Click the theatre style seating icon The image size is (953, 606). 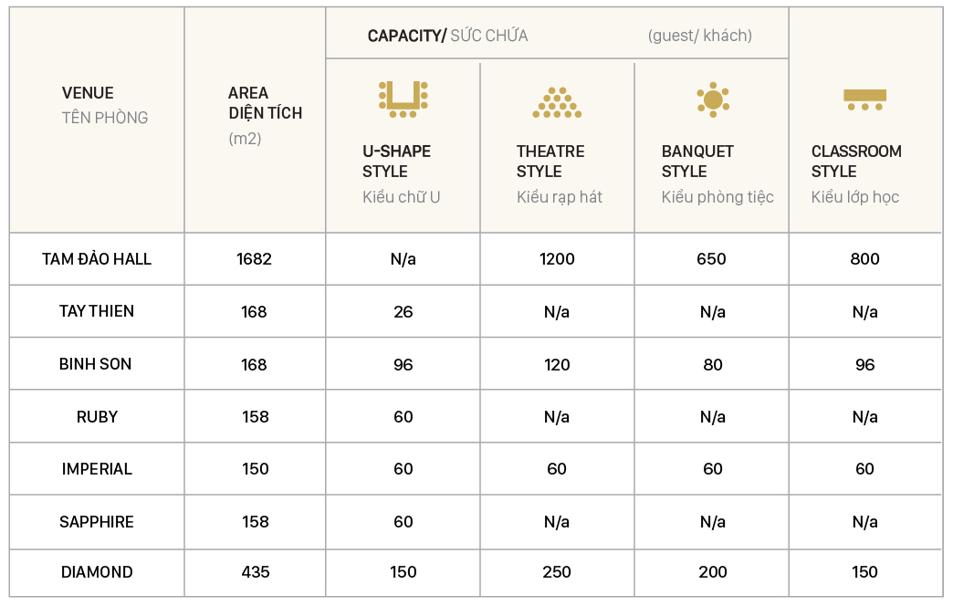coord(557,103)
